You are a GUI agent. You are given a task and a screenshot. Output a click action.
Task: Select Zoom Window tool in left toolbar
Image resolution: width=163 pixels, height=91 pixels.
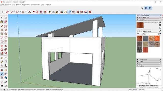6,74
